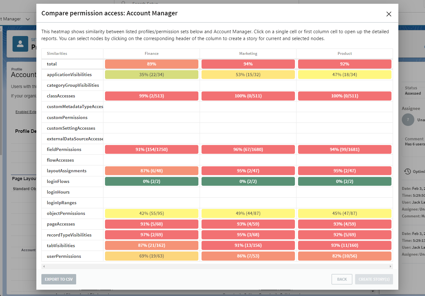Screen dimensions: 425x296
Task: Select the Product column header
Action: point(345,54)
